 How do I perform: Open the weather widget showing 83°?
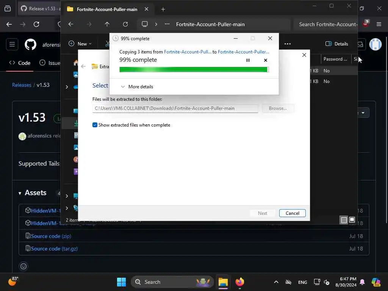[13, 282]
